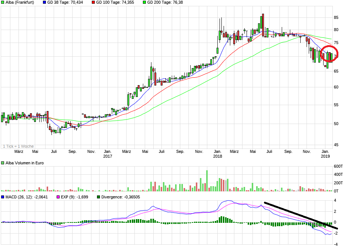Click the magenta EXP (9) color swatch
This screenshot has width=348, height=248.
[x=58, y=197]
